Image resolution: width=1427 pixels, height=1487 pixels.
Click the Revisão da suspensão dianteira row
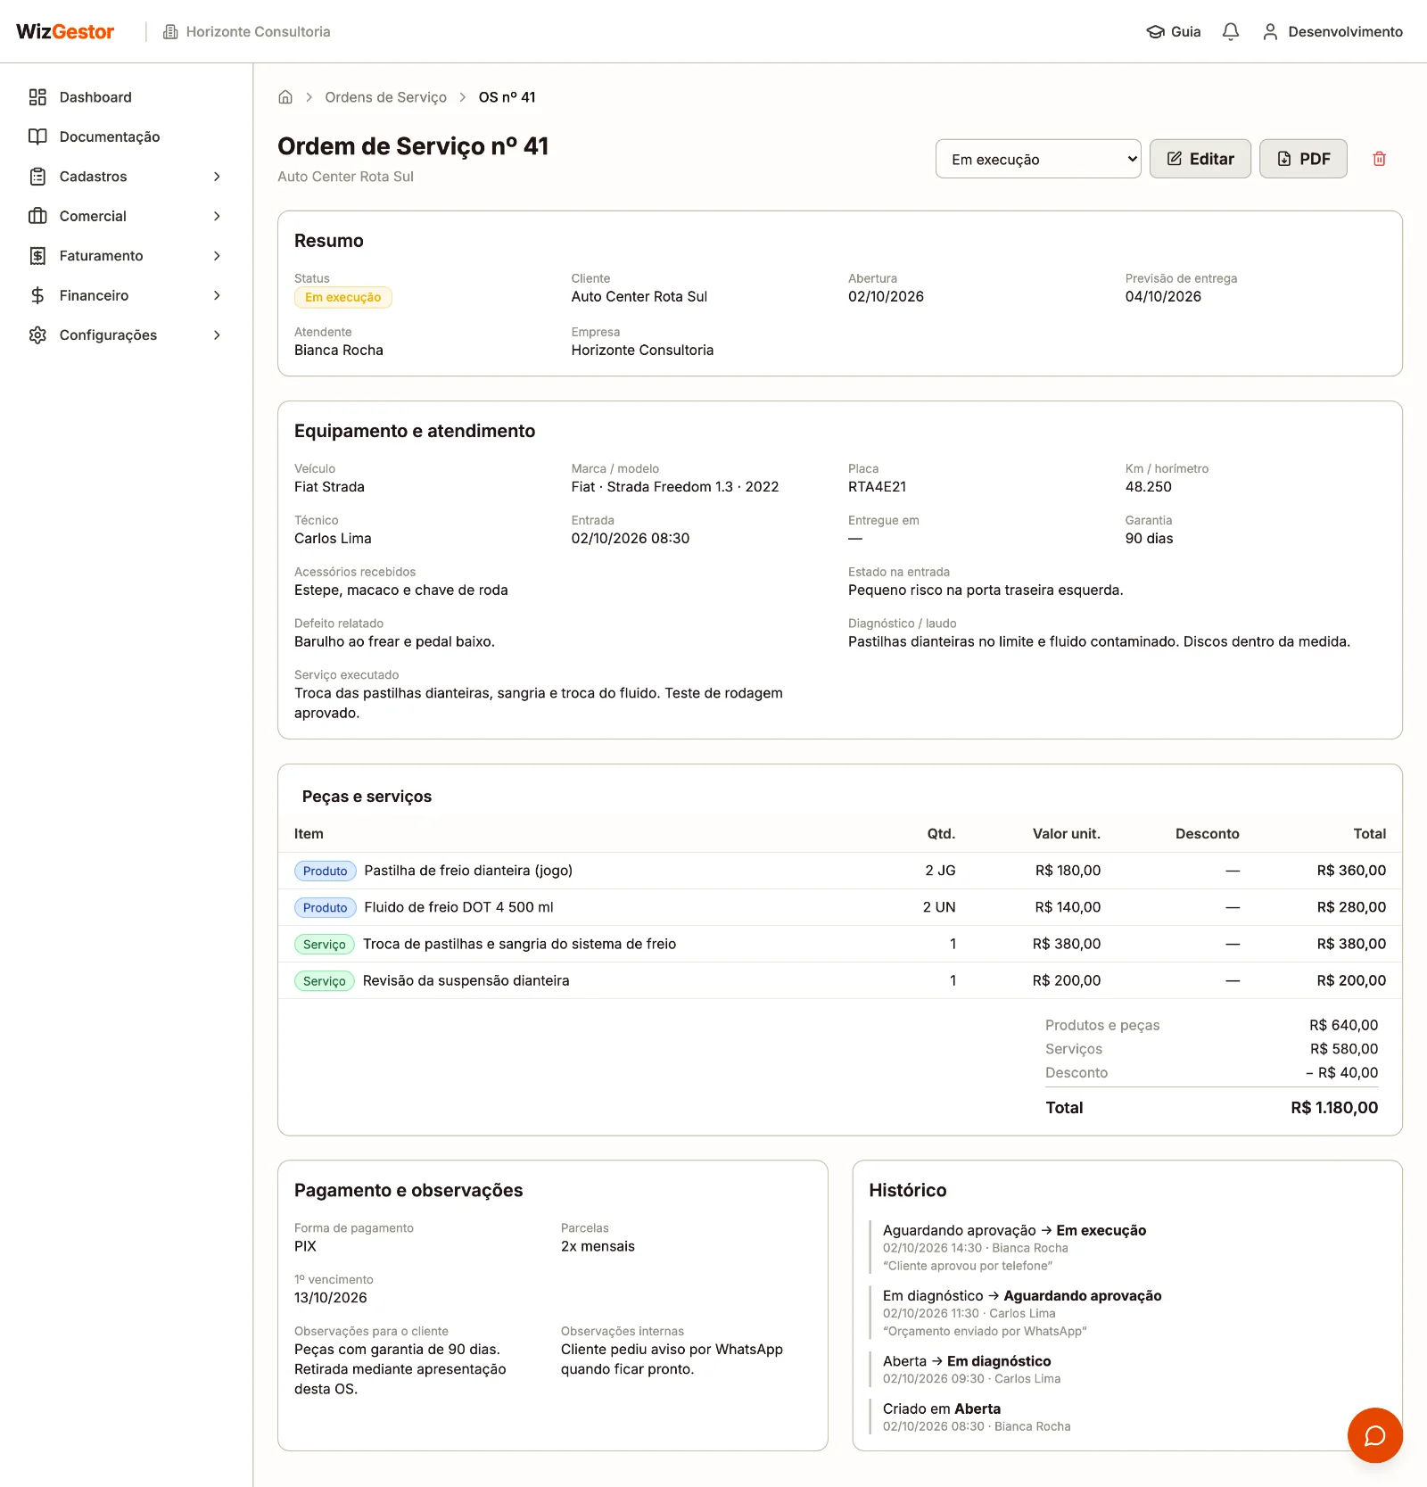pos(839,980)
